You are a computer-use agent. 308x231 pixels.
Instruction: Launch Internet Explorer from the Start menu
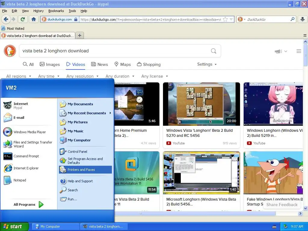(x=29, y=168)
